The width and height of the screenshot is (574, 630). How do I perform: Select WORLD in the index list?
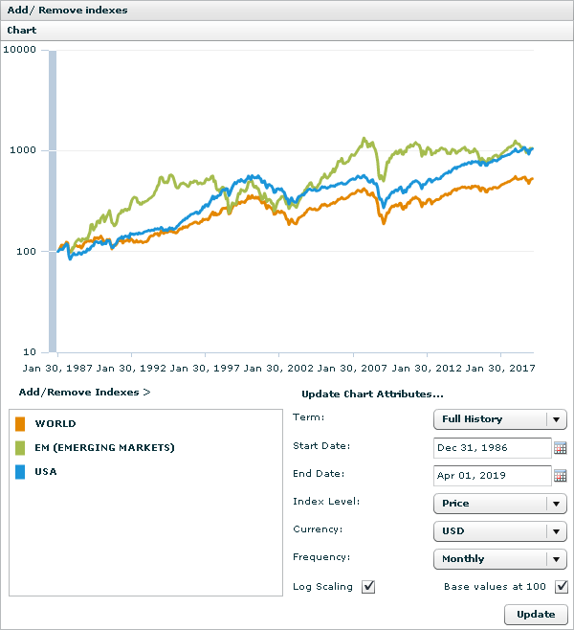tap(55, 423)
